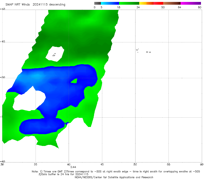Click the red segment of the color bar
Screen dimensions: 204x179
click(158, 3)
